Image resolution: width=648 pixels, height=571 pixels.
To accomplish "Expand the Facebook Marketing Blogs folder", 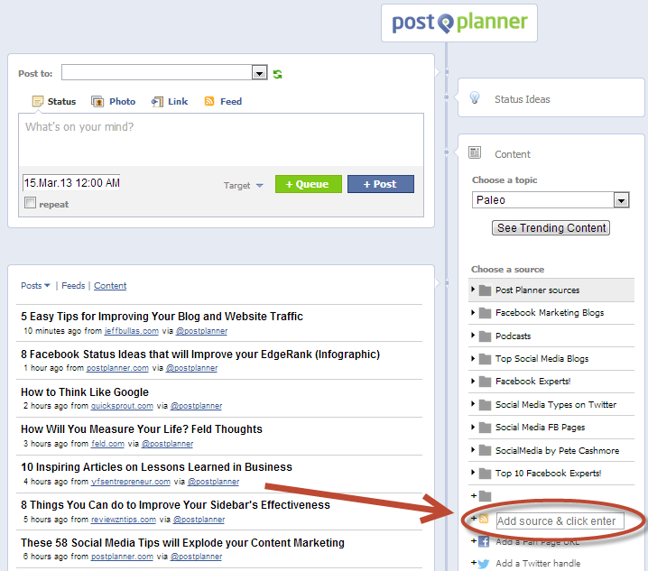I will pyautogui.click(x=473, y=312).
